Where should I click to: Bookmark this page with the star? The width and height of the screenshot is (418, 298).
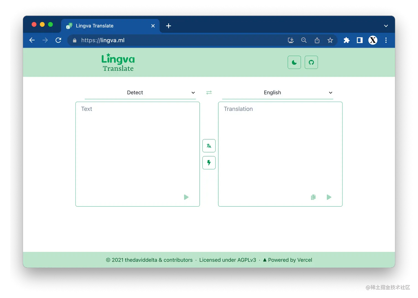(x=330, y=40)
